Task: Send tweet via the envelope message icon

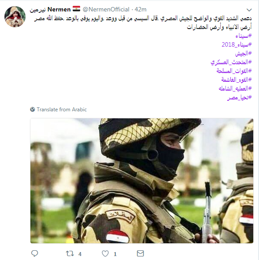Action: [x=140, y=253]
